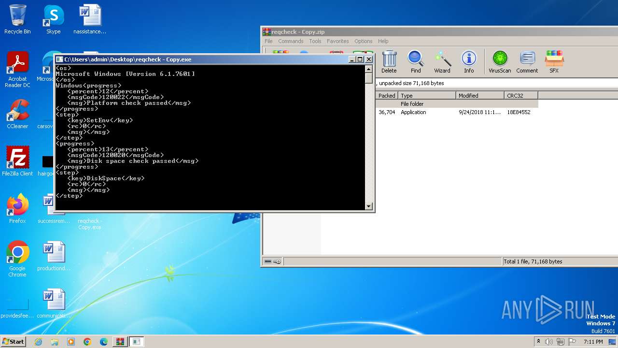This screenshot has width=618, height=348.
Task: Open the Favorites menu in WinRAR
Action: point(337,41)
